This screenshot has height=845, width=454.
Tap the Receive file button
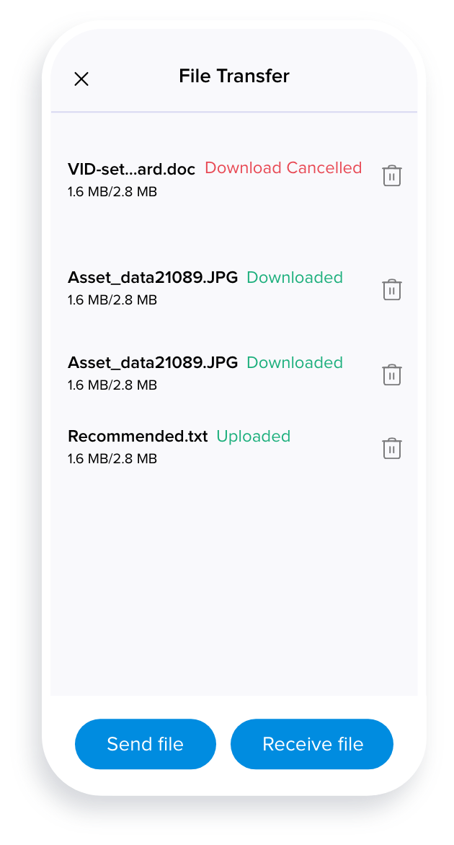click(x=312, y=744)
